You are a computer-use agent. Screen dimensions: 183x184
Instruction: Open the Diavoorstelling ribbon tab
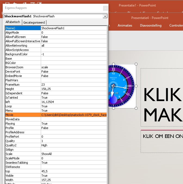(x=151, y=25)
